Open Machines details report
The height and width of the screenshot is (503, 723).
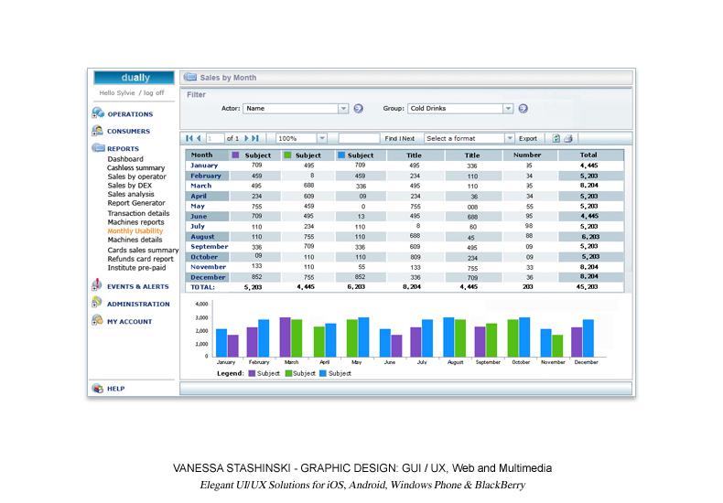(x=135, y=240)
